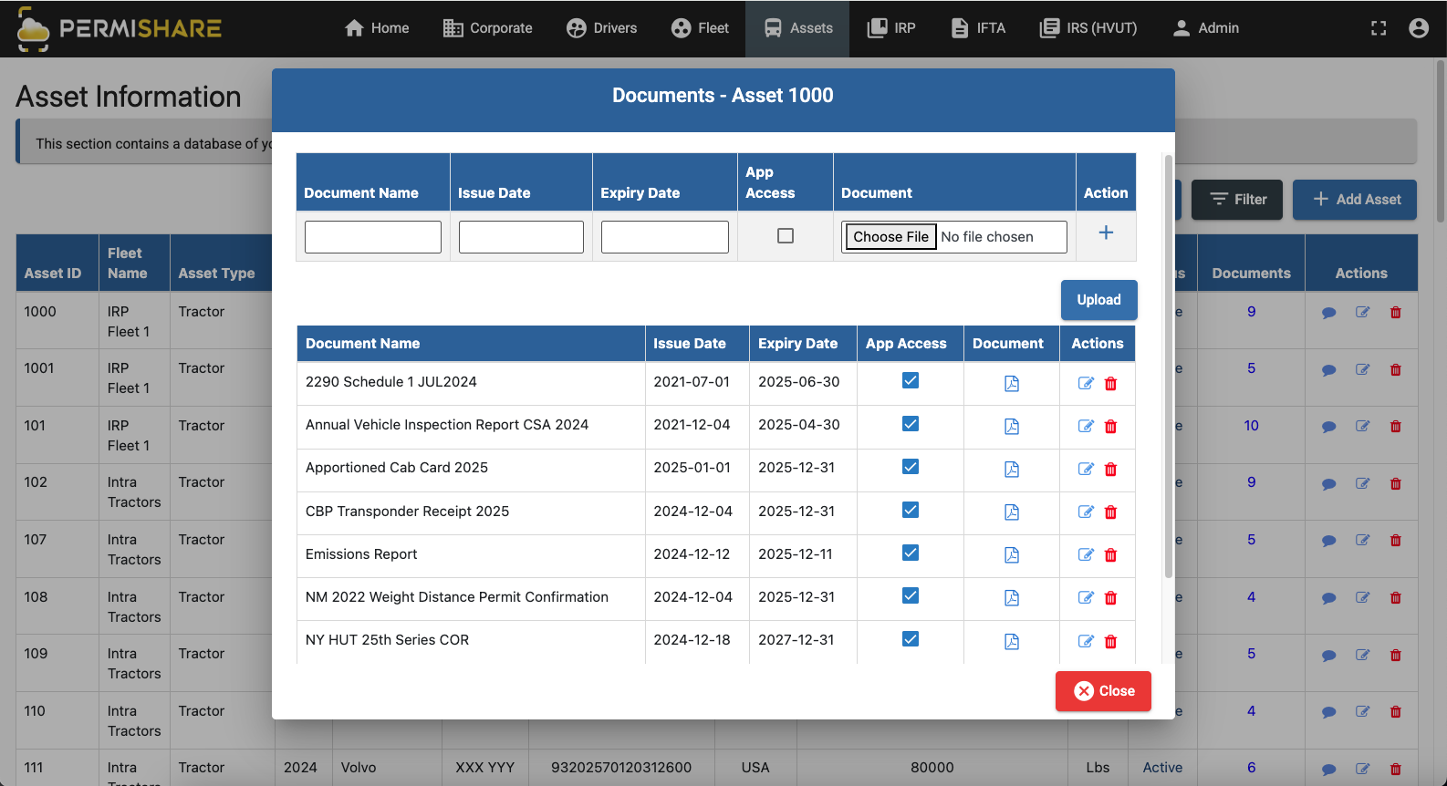Toggle App Access for Emissions Report

click(x=910, y=553)
